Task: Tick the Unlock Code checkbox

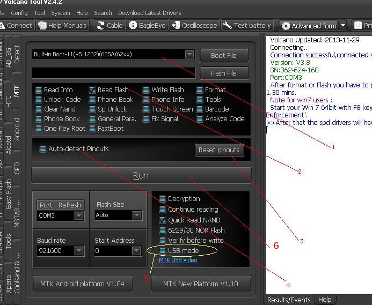Action: [39, 100]
